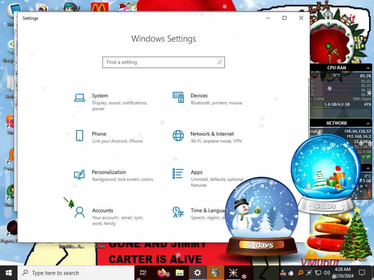Open Devices settings icon

pyautogui.click(x=178, y=97)
